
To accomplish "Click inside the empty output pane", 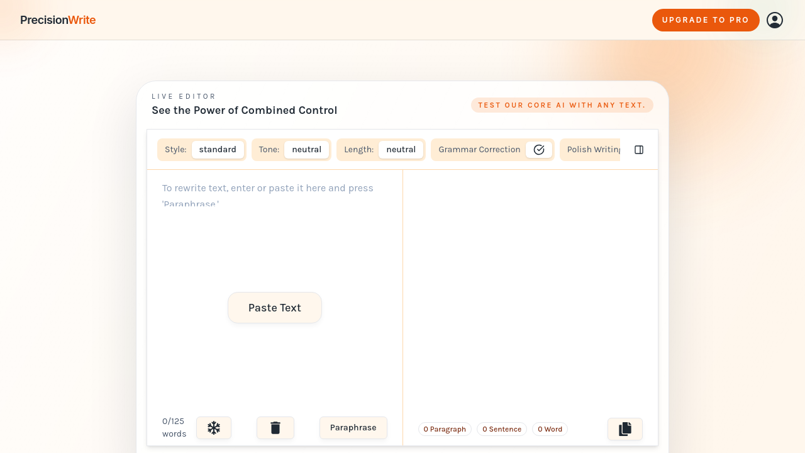I will (531, 289).
